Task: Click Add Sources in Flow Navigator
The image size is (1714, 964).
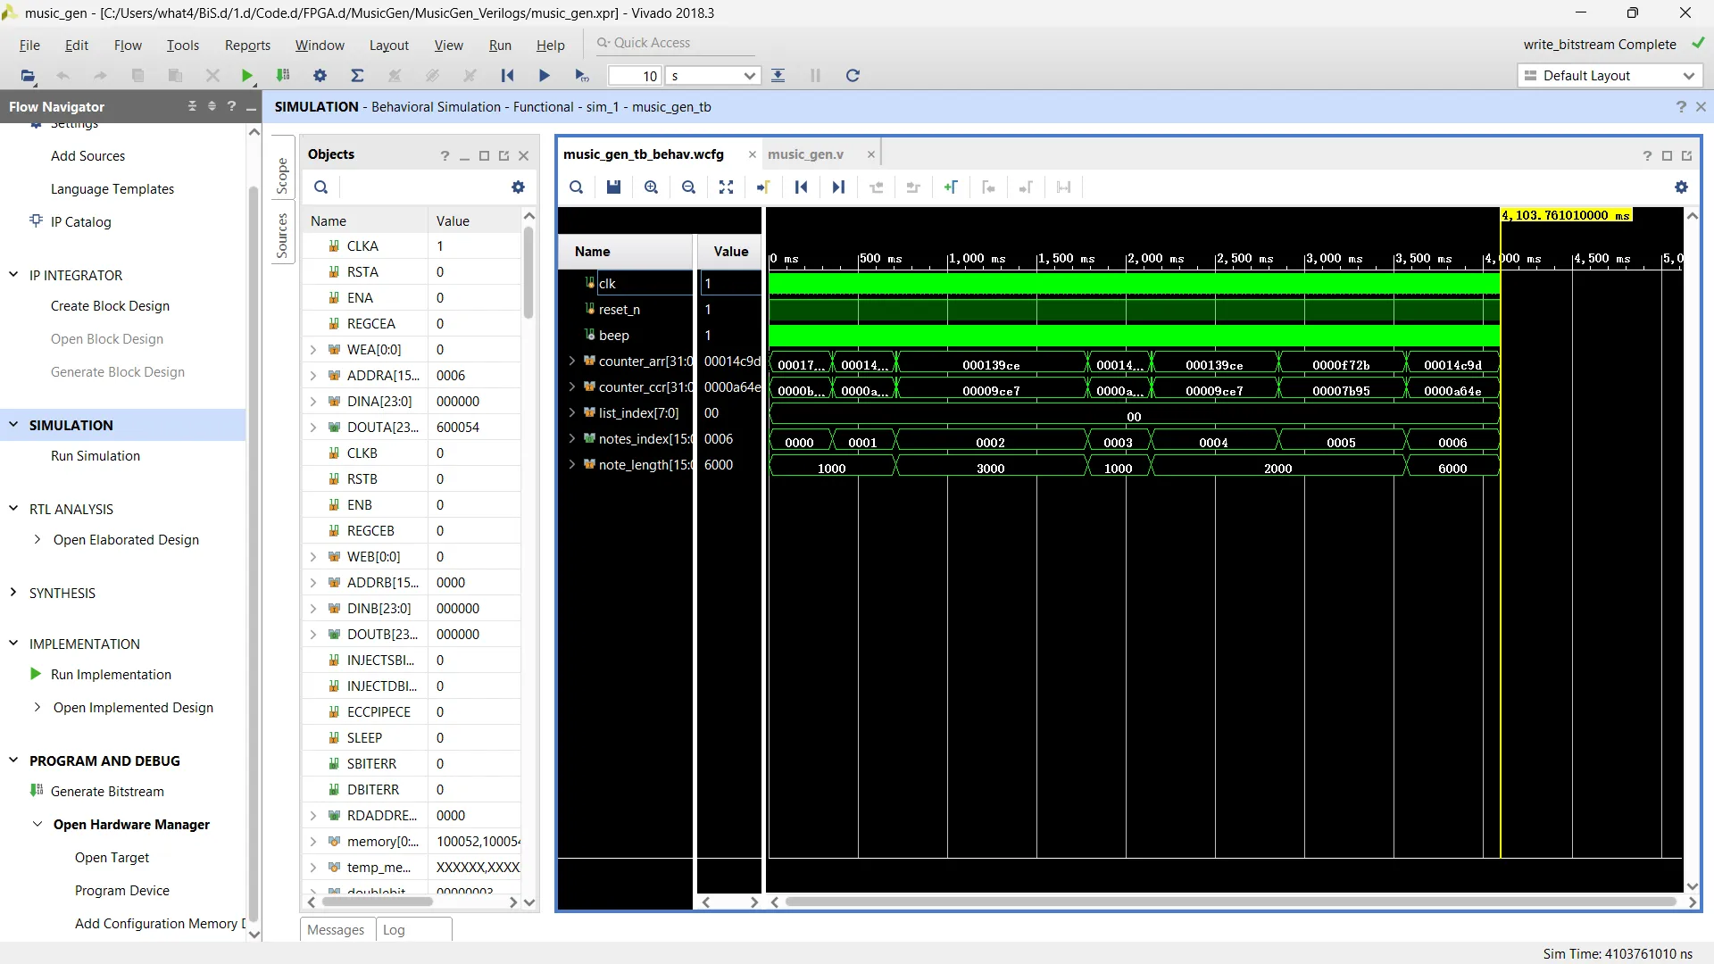Action: pyautogui.click(x=87, y=155)
